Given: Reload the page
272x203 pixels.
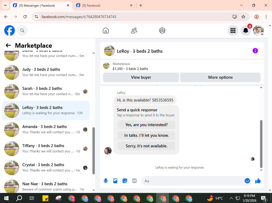Looking at the screenshot, I should [25, 17].
